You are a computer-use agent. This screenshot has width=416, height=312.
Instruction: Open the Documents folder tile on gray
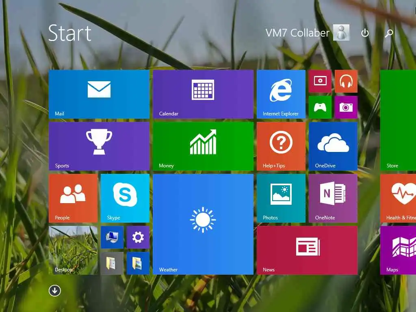(x=112, y=263)
